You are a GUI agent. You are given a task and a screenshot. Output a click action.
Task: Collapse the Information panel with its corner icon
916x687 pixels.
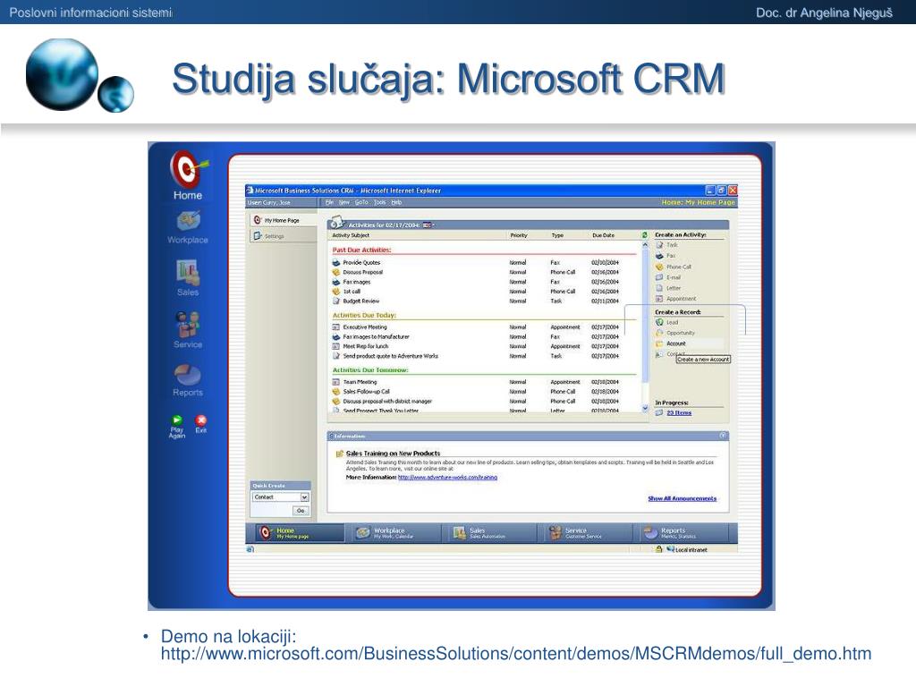click(x=723, y=436)
